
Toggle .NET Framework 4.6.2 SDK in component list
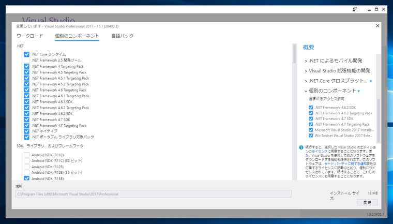(x=26, y=113)
